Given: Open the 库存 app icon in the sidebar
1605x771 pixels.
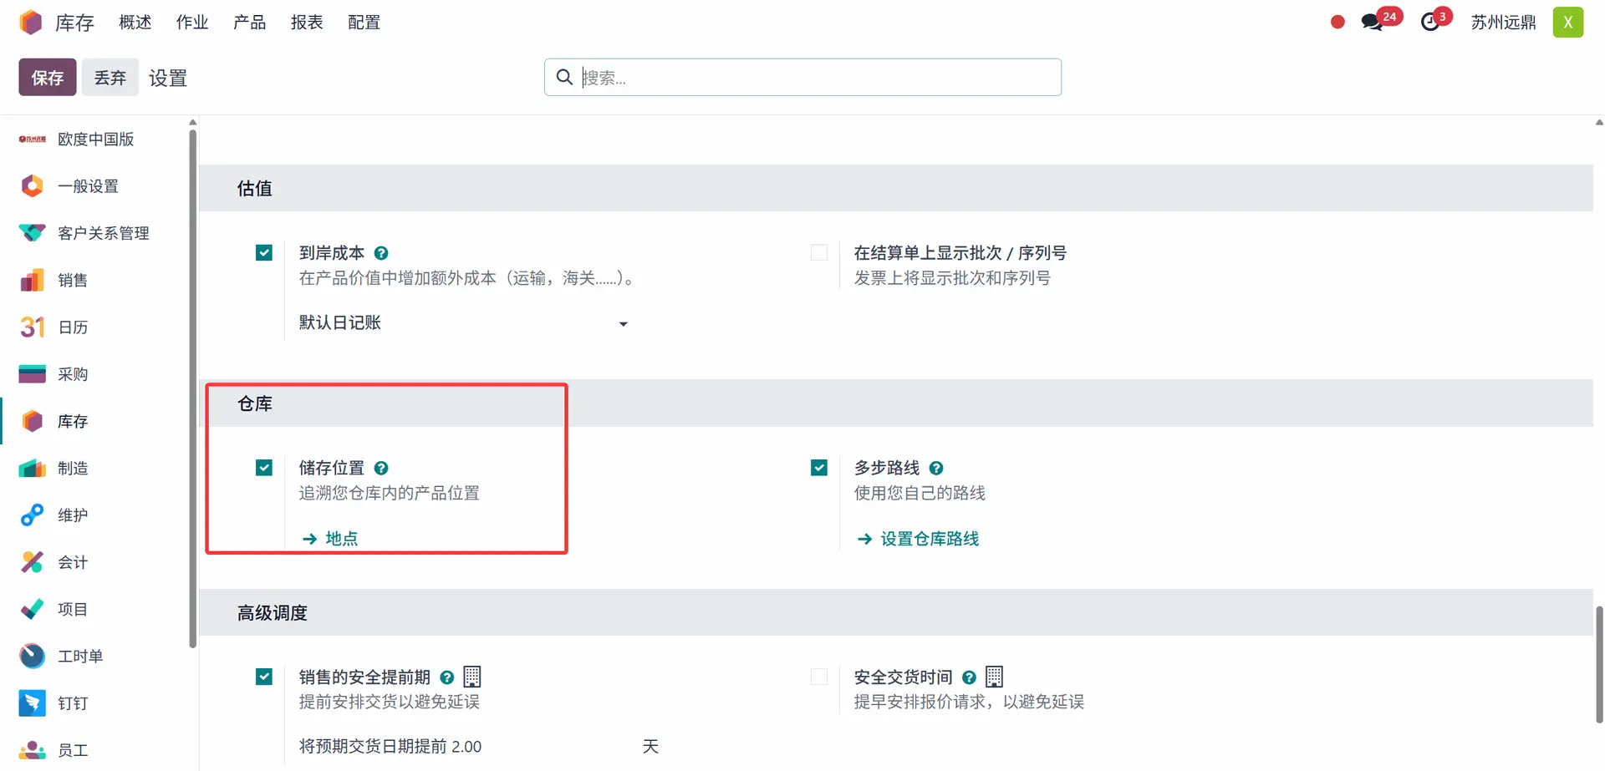Looking at the screenshot, I should point(33,421).
